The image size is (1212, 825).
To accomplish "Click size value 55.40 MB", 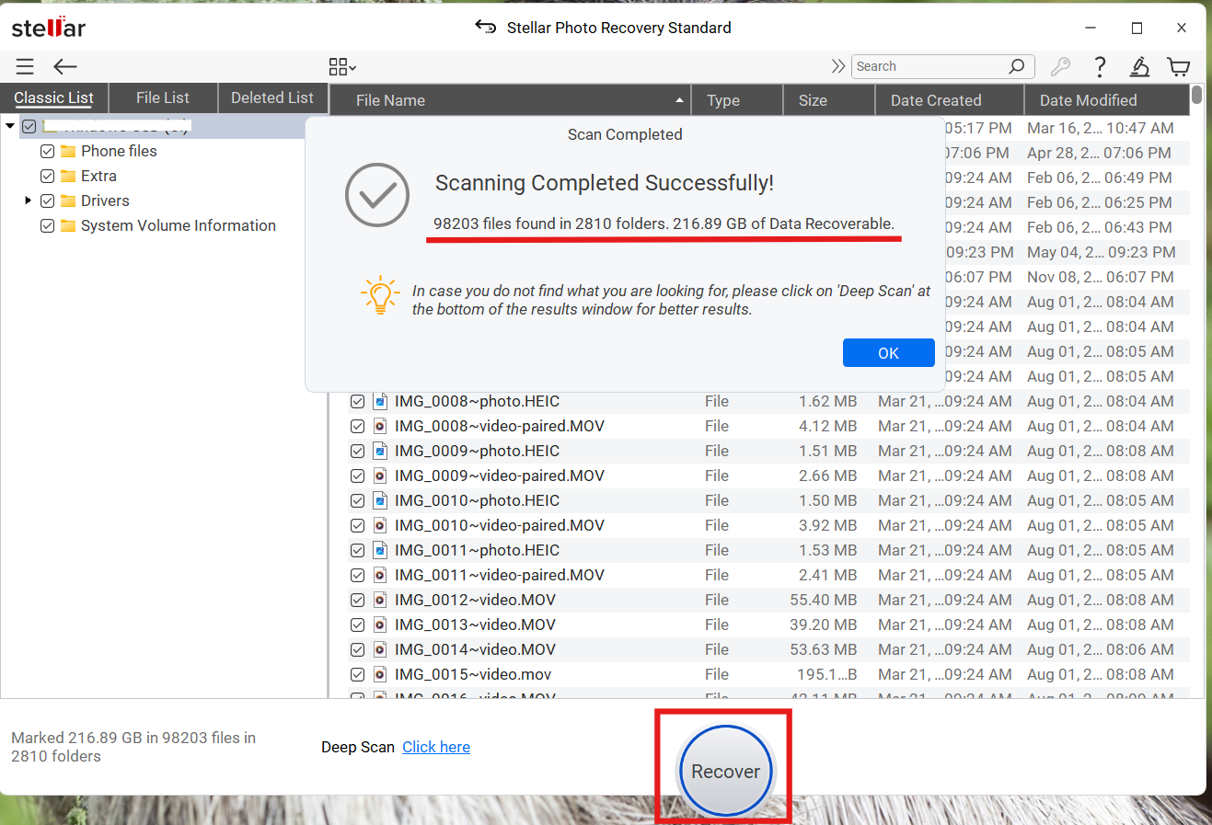I will [x=824, y=600].
